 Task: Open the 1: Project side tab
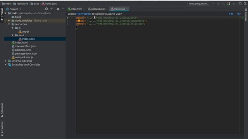(x=2, y=15)
